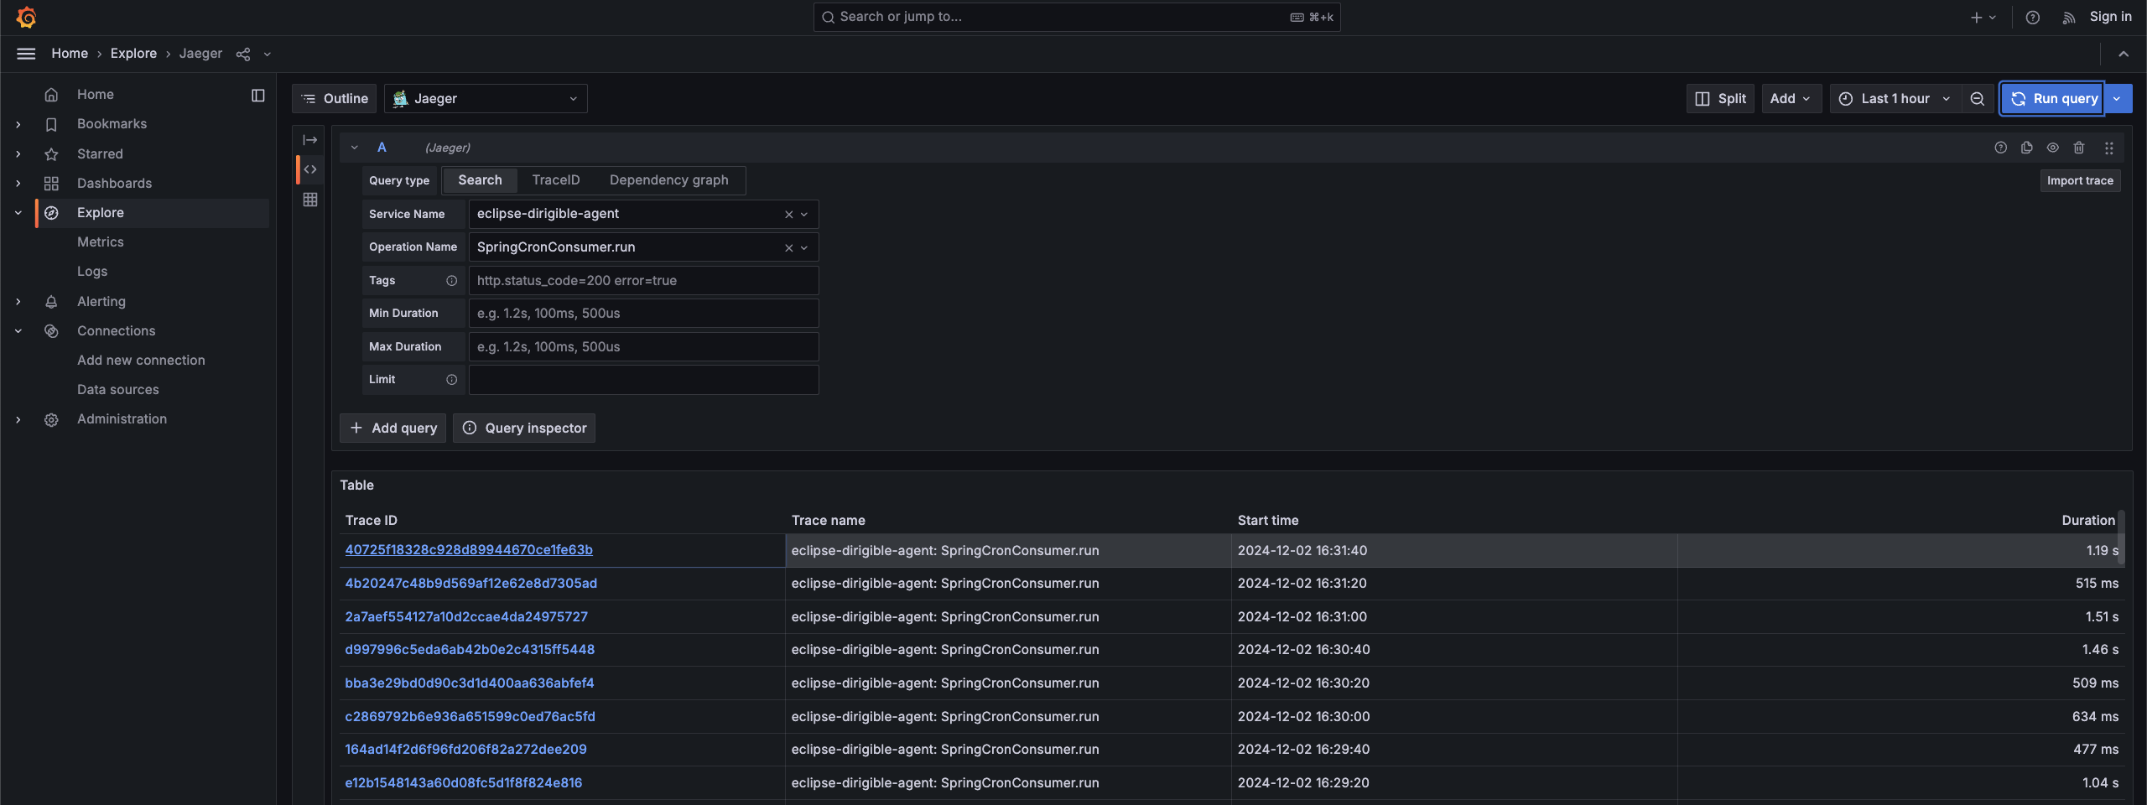Open the Jaeger data source dropdown
The image size is (2147, 805).
tap(486, 99)
